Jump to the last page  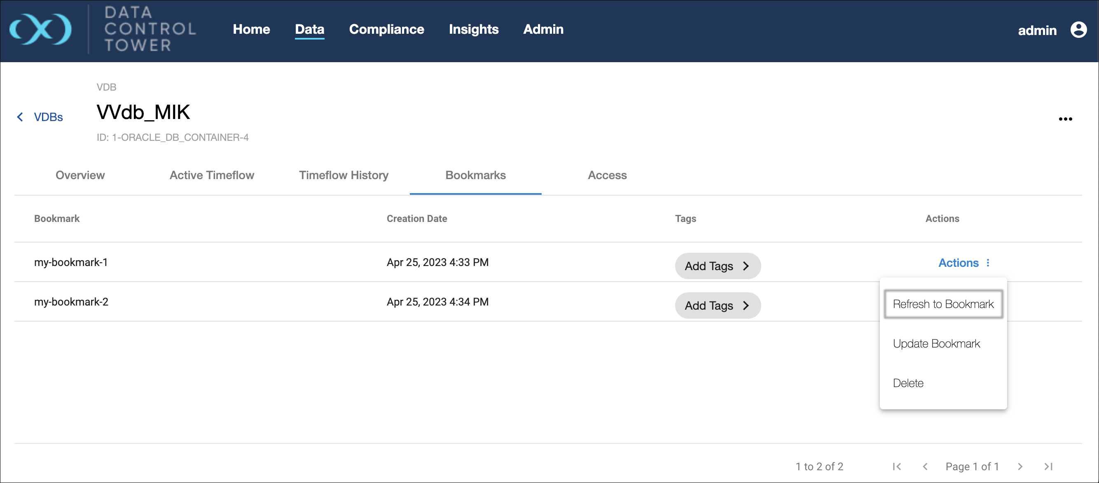(1048, 467)
